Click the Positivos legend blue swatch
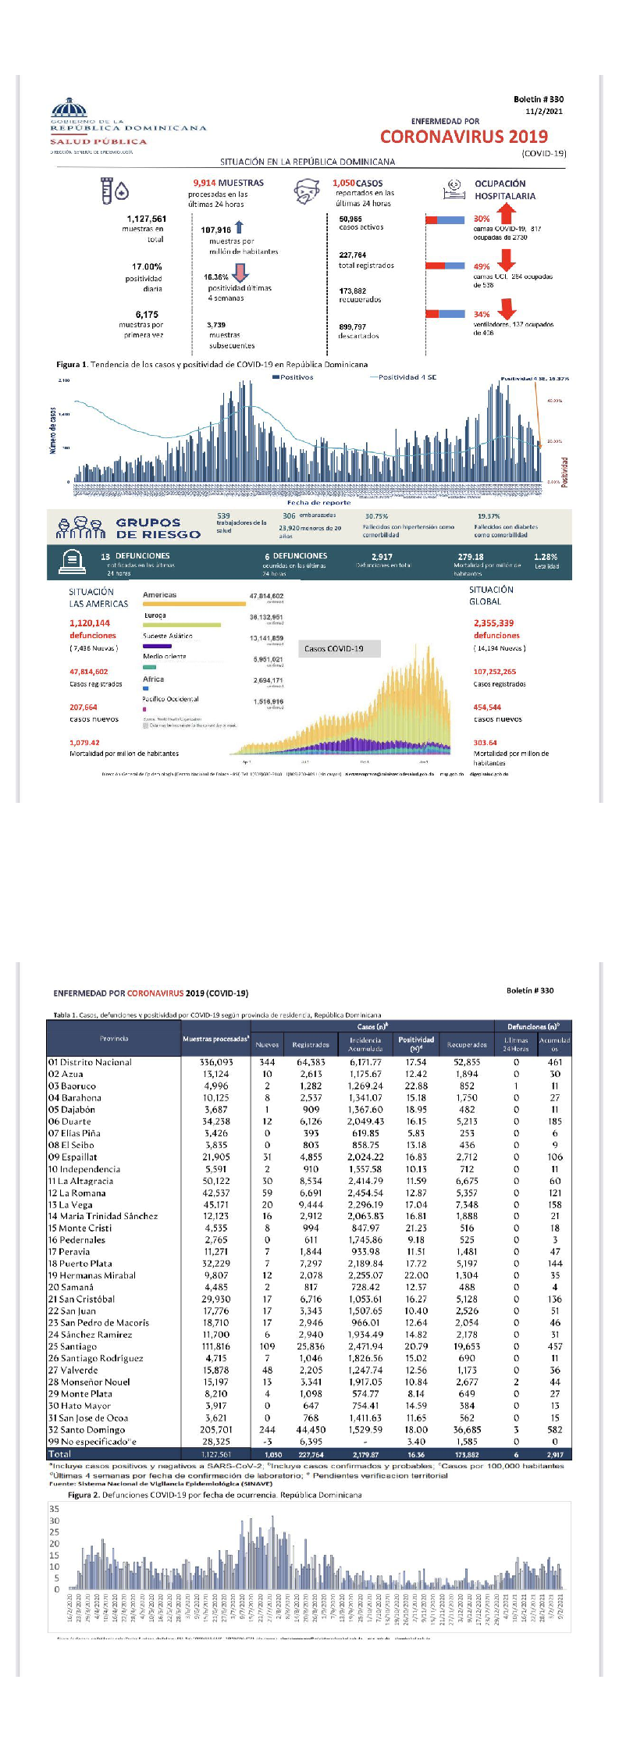 276,377
